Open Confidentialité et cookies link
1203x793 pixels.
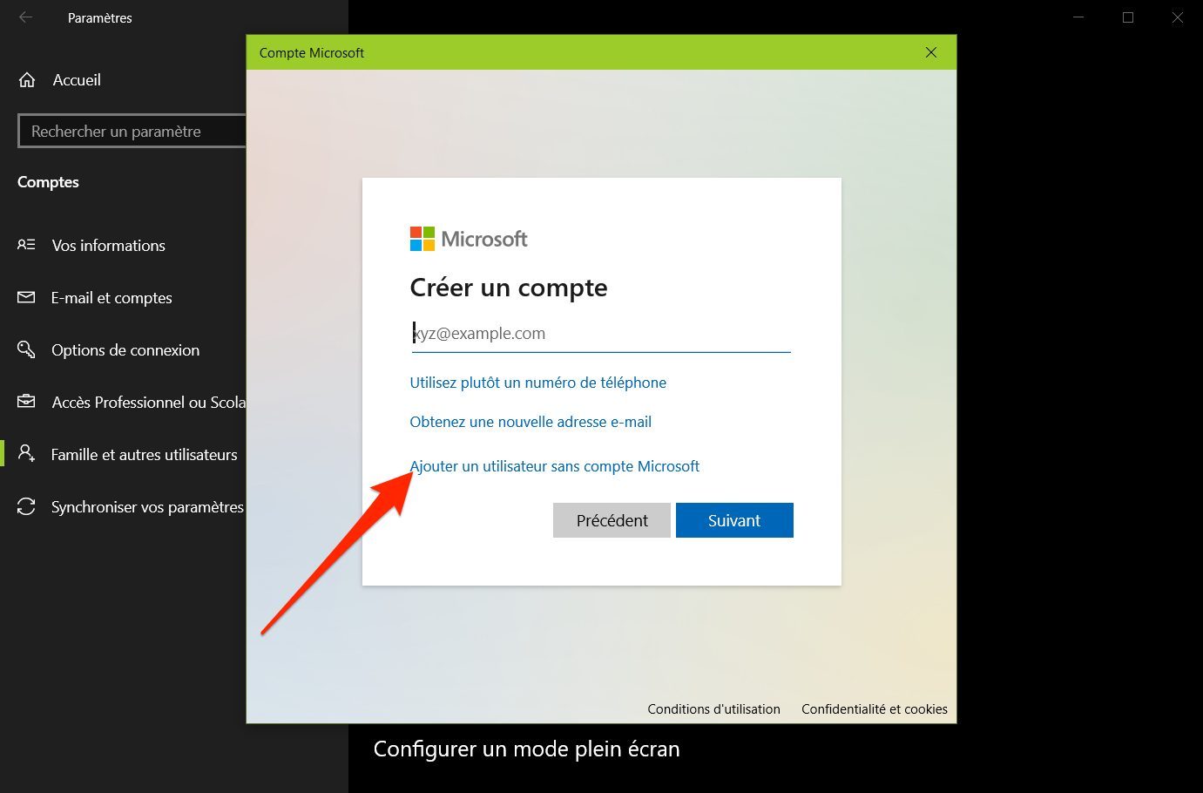click(875, 709)
